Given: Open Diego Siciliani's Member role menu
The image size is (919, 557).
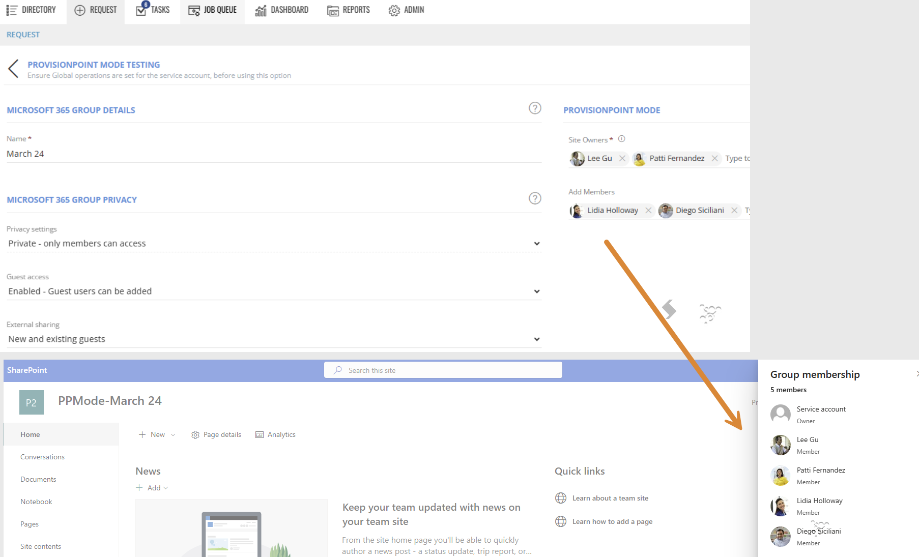Looking at the screenshot, I should (808, 543).
